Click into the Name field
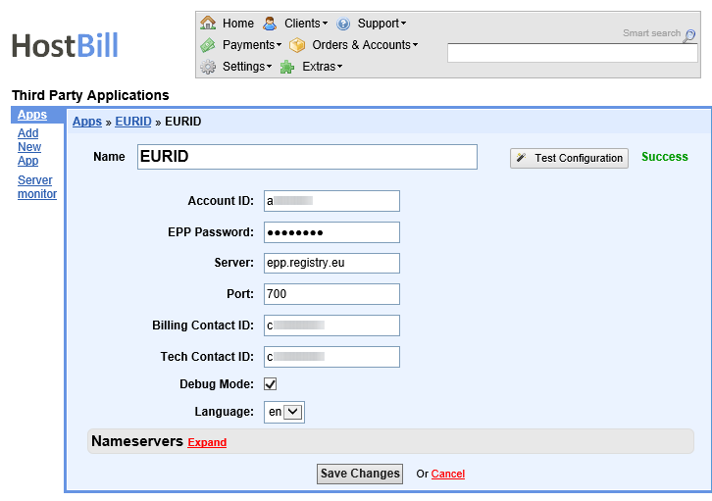 [x=307, y=157]
